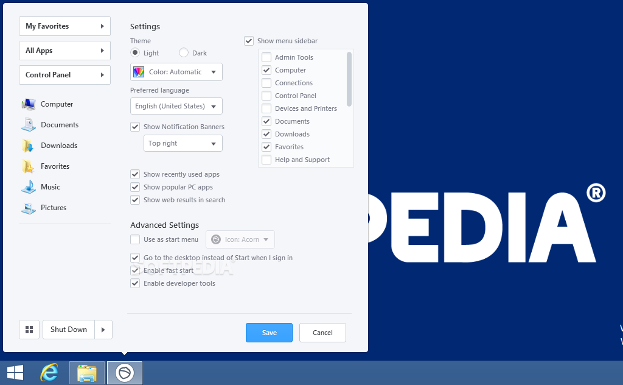Launch Internet Explorer from taskbar
The width and height of the screenshot is (623, 385).
click(x=49, y=373)
